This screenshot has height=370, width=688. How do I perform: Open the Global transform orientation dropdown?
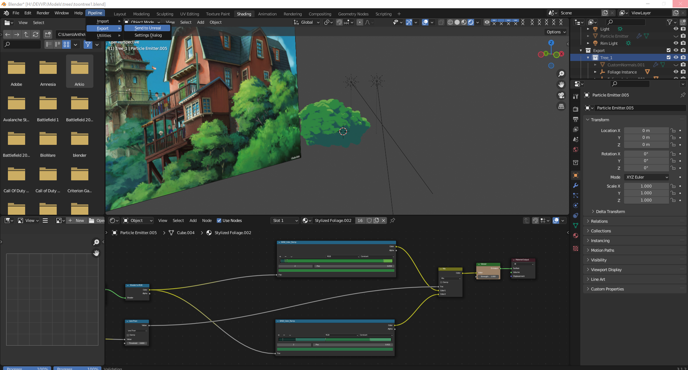click(x=307, y=22)
